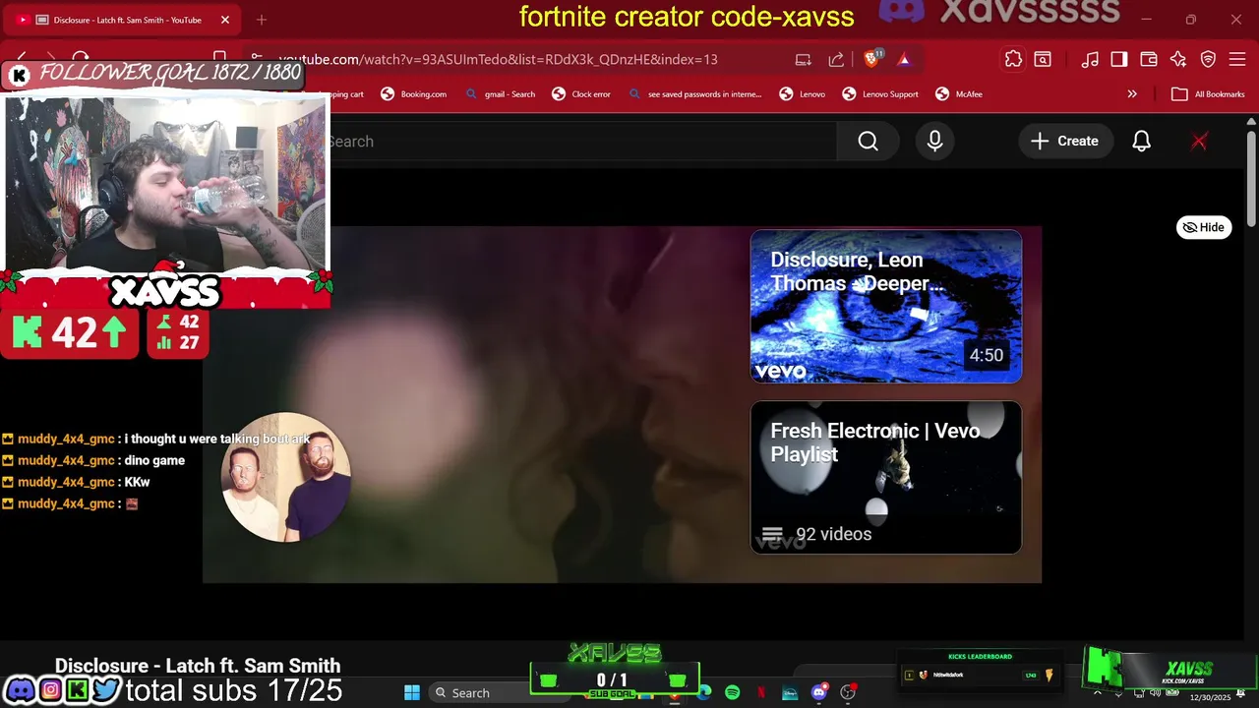Image resolution: width=1259 pixels, height=708 pixels.
Task: Open the Lenovo bookmark
Action: coord(802,94)
